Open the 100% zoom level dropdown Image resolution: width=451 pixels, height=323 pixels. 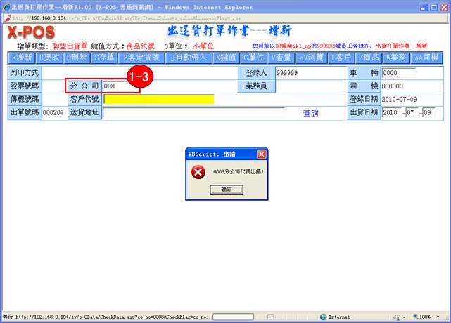(428, 317)
